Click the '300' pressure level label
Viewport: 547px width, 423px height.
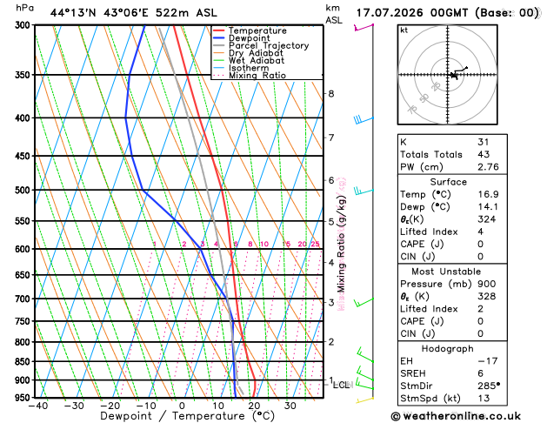coord(24,25)
